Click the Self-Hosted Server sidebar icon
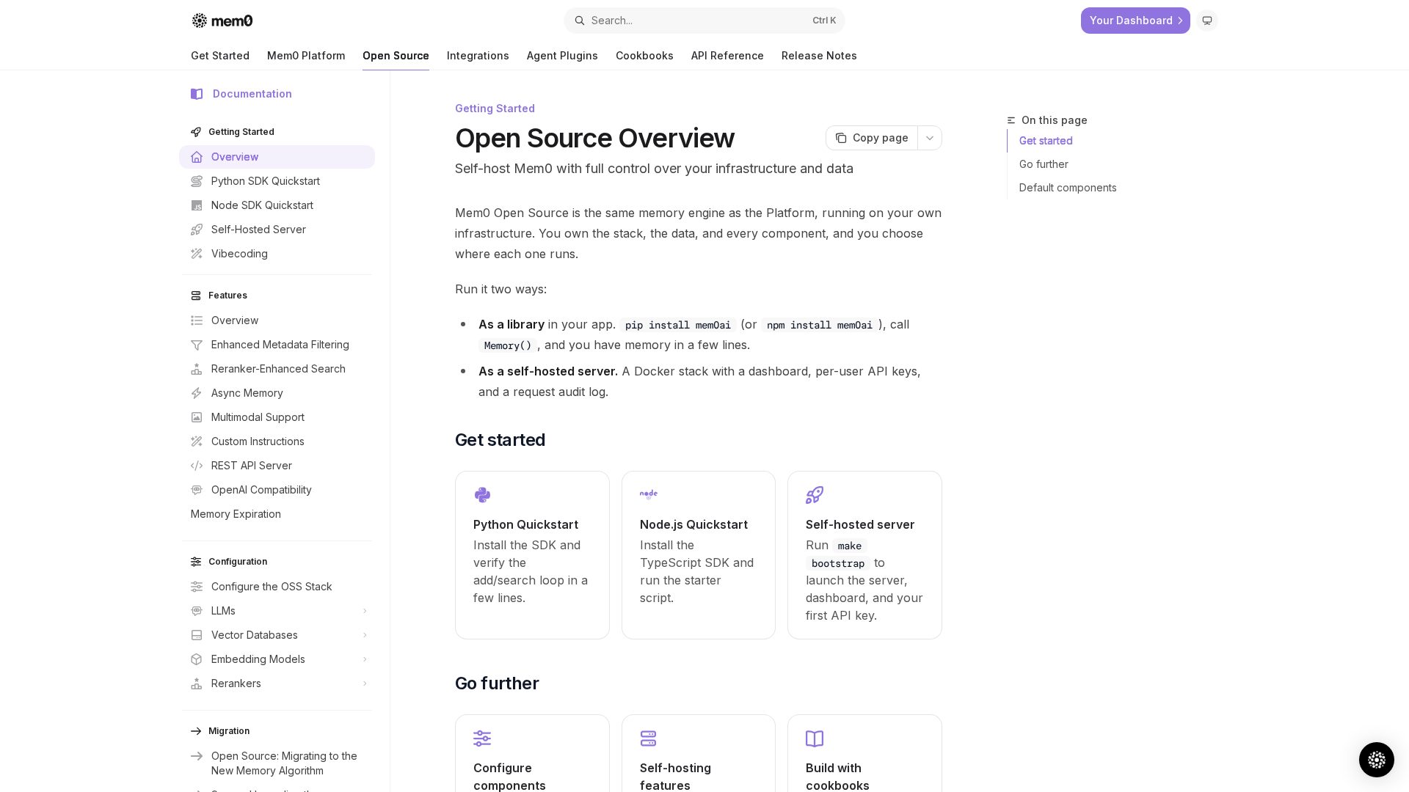 point(197,230)
